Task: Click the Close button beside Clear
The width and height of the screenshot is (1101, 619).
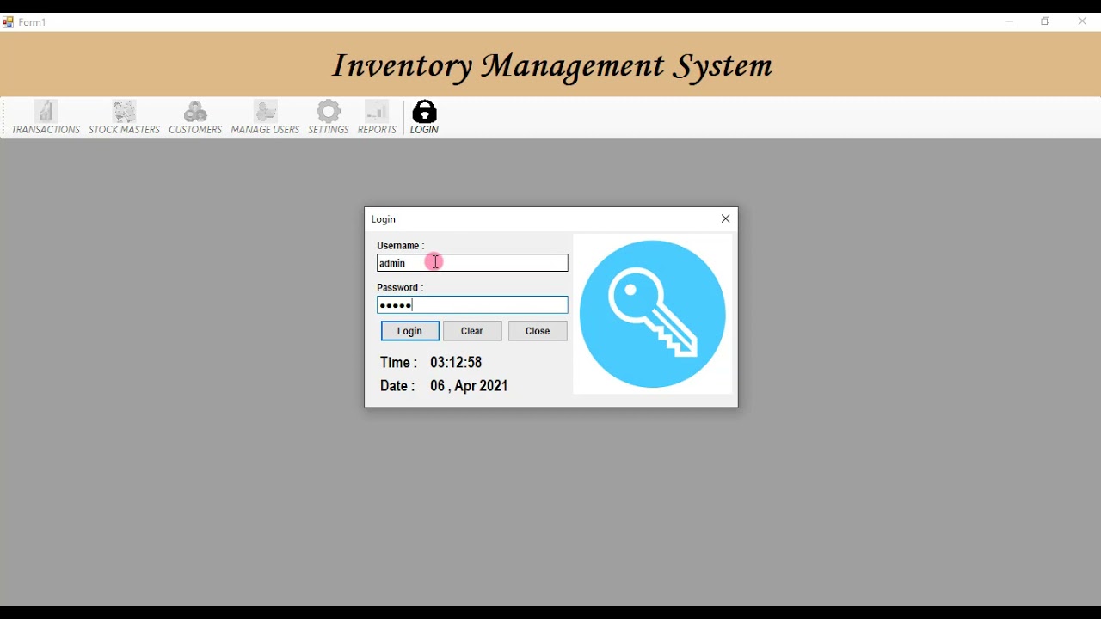Action: tap(538, 332)
